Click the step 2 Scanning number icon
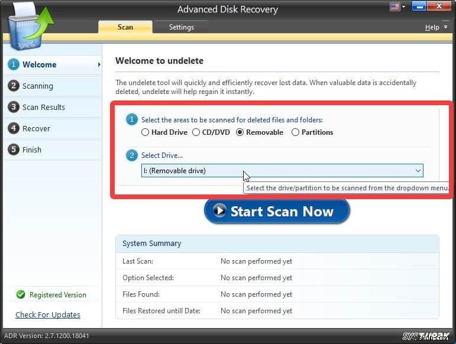Screen dimensions: 456x344 click(14, 86)
